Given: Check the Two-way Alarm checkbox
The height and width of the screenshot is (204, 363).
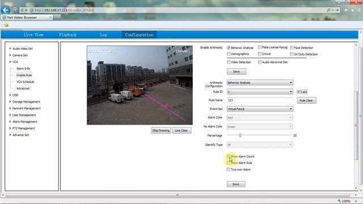Looking at the screenshot, I should click(229, 169).
